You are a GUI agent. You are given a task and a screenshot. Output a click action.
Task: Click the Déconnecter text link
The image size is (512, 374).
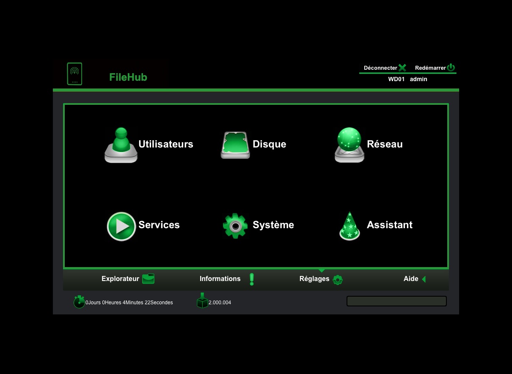[x=380, y=68]
